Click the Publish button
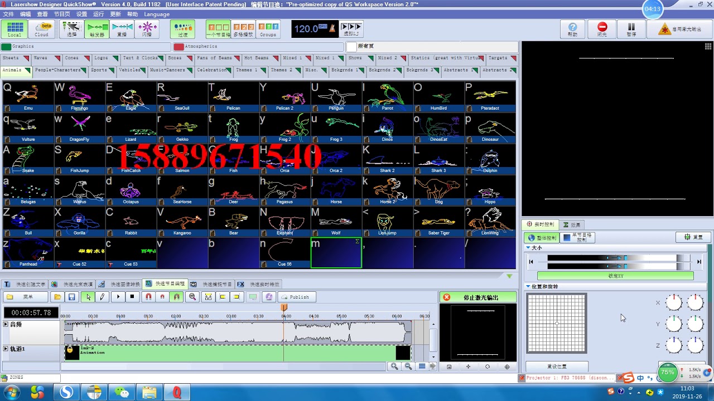The image size is (714, 401). [297, 297]
